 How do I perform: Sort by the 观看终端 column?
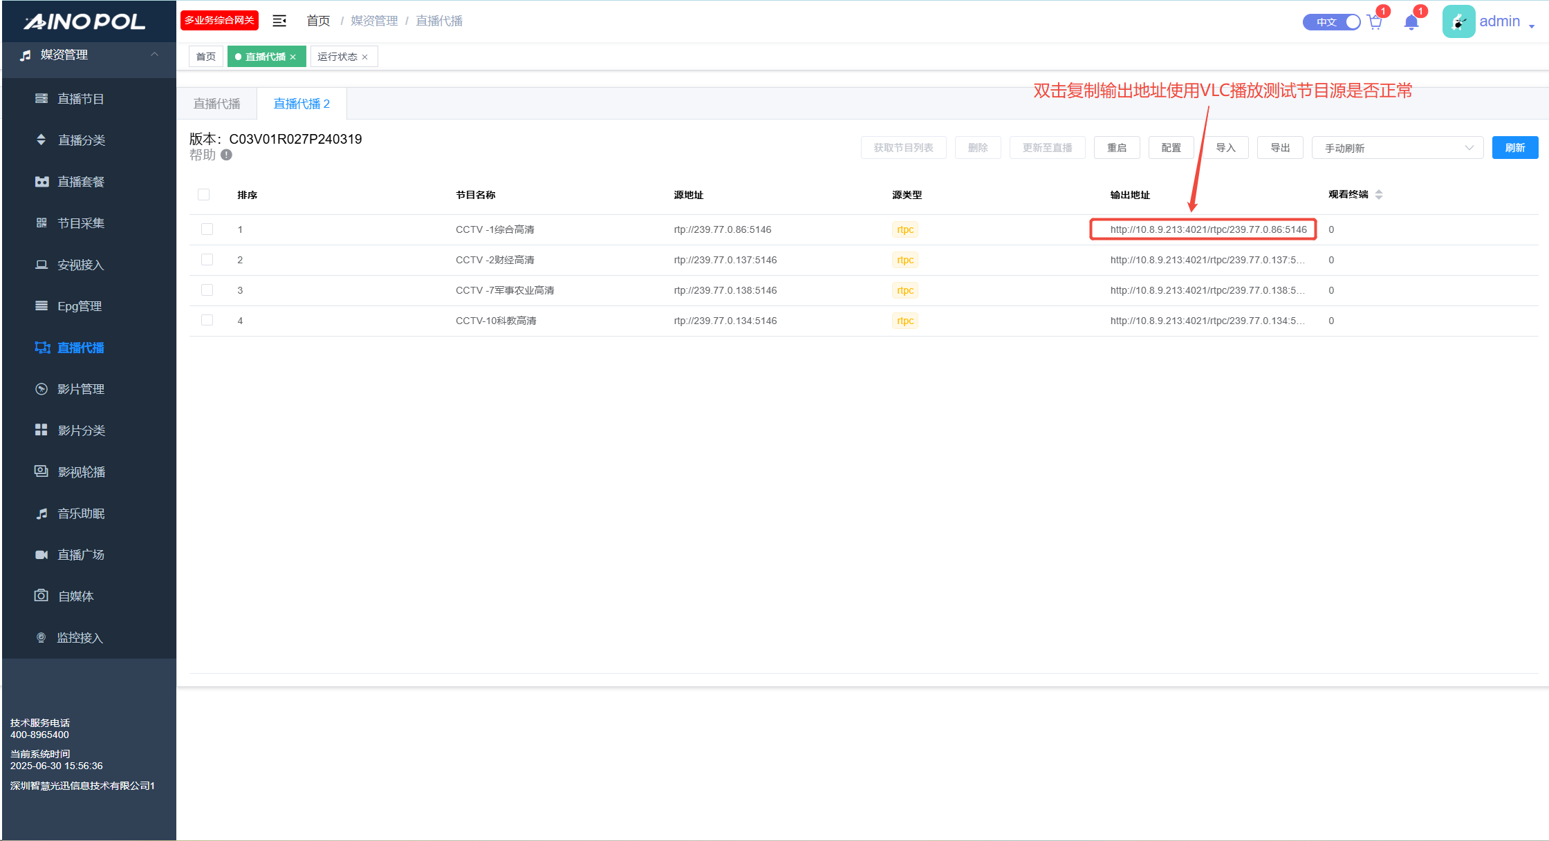pos(1378,195)
